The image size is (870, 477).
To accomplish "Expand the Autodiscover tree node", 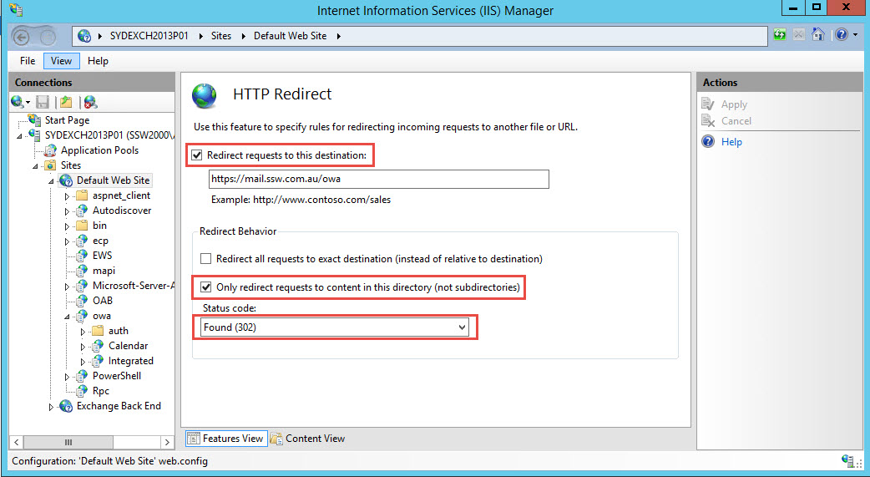I will 68,211.
